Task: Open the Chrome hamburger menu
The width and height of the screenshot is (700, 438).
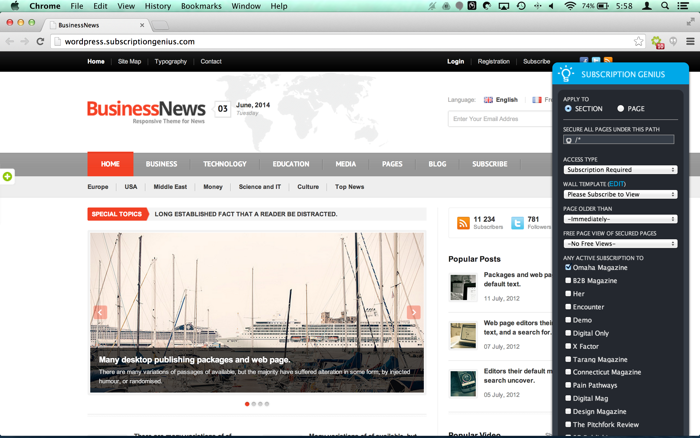Action: pyautogui.click(x=690, y=41)
